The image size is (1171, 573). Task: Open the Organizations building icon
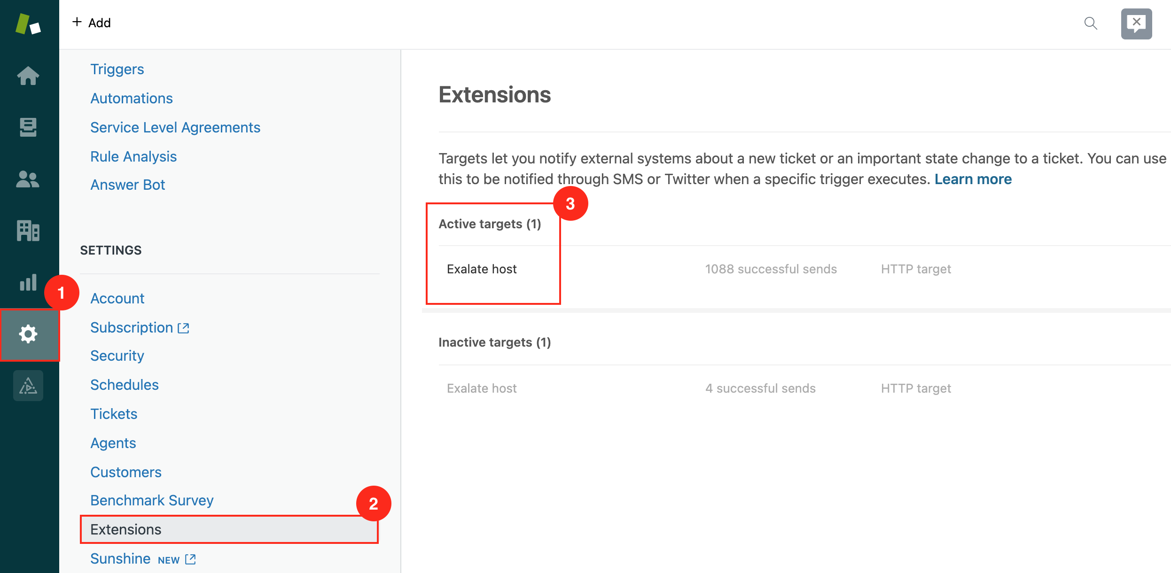tap(28, 231)
